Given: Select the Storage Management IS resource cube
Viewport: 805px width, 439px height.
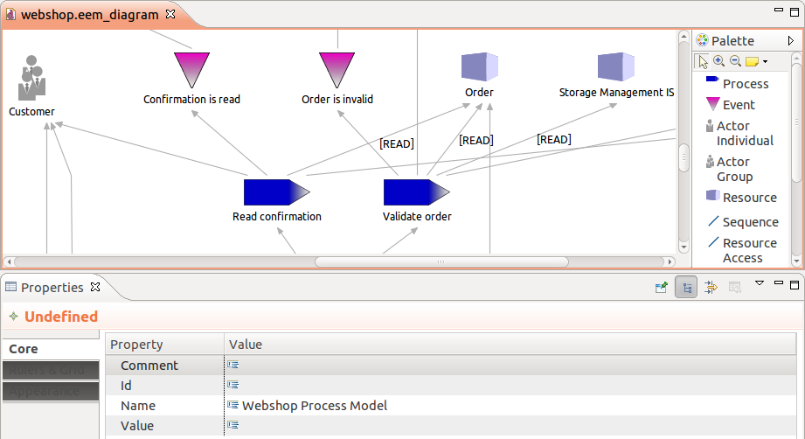Looking at the screenshot, I should pyautogui.click(x=616, y=66).
